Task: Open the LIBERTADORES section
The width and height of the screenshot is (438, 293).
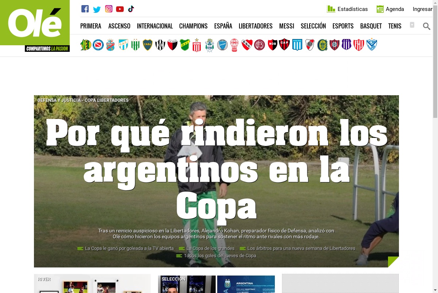Action: coord(255,26)
